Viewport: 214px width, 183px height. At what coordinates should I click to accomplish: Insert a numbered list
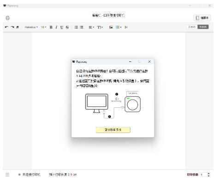click(76, 27)
